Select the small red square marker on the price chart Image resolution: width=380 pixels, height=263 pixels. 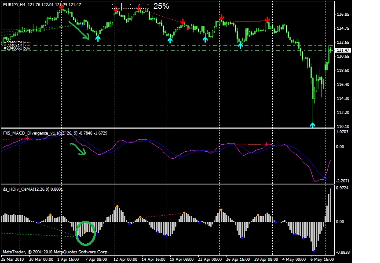click(x=187, y=29)
